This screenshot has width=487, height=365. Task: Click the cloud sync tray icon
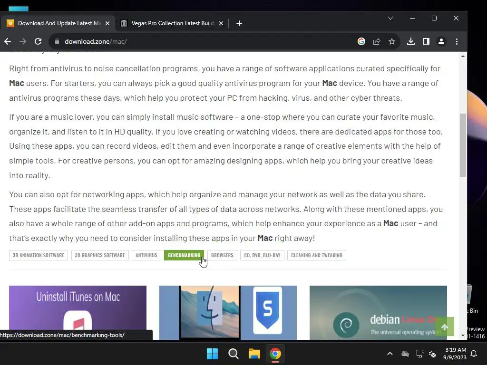(405, 354)
